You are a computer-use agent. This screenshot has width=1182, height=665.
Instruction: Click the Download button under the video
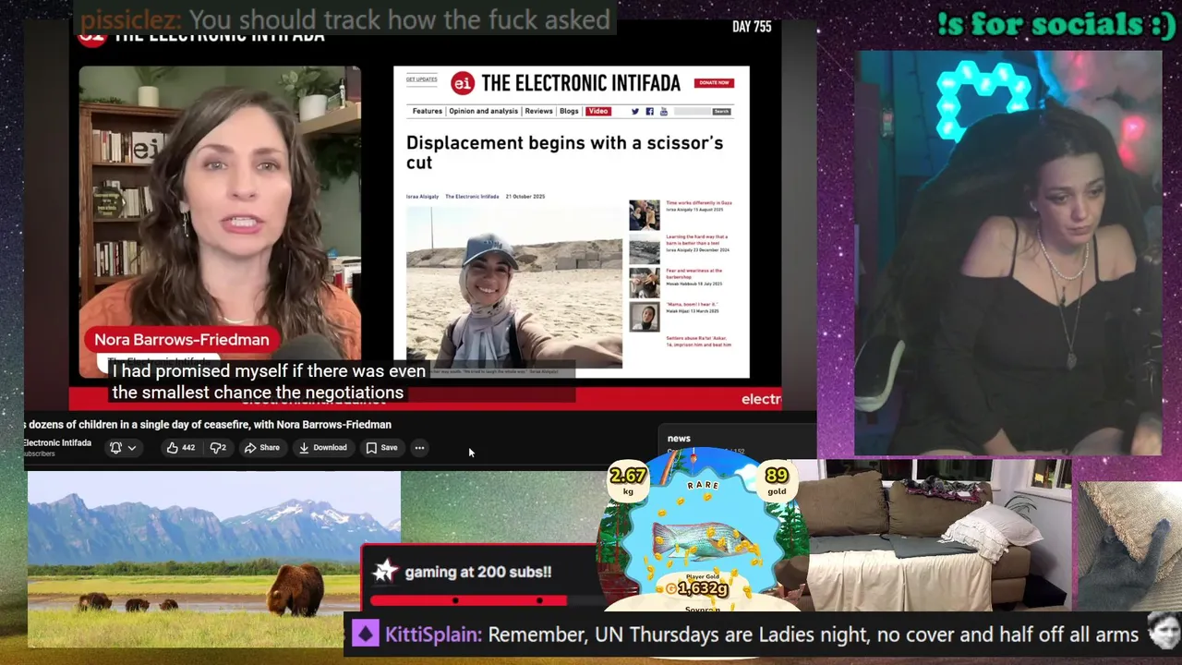(322, 448)
